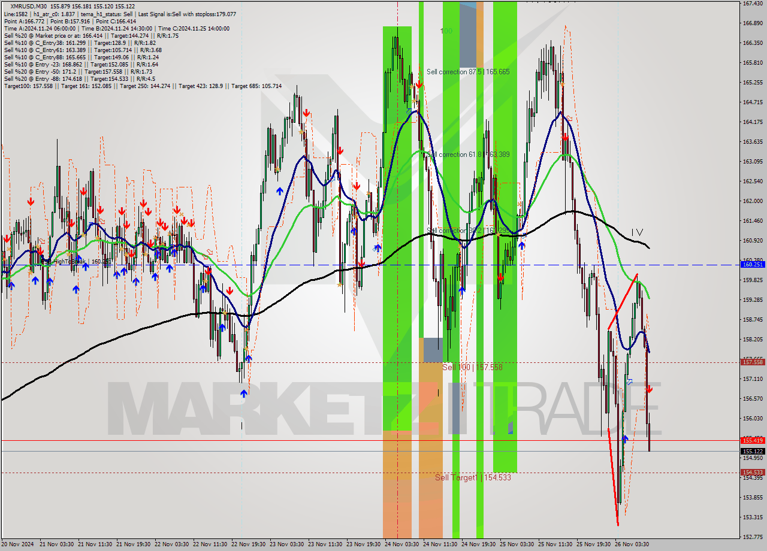Click the 167.430 price axis label
Screen dimensions: 767x551
pos(753,4)
